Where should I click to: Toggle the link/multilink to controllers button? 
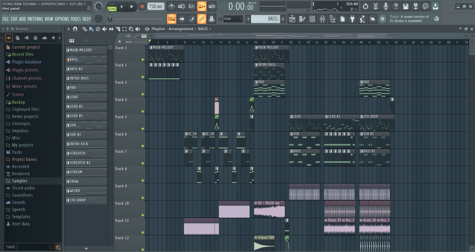(202, 19)
